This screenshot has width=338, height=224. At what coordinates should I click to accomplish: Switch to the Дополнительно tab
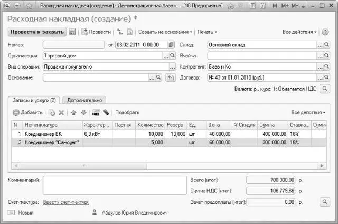(84, 100)
